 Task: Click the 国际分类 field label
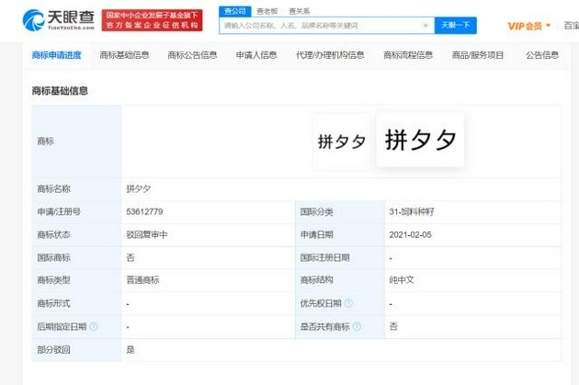point(316,212)
